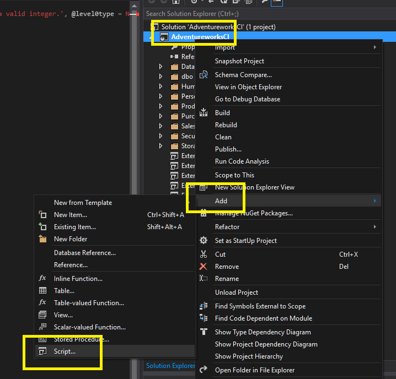Click the Manage NuGet Packages icon
396x379 pixels.
coord(204,213)
